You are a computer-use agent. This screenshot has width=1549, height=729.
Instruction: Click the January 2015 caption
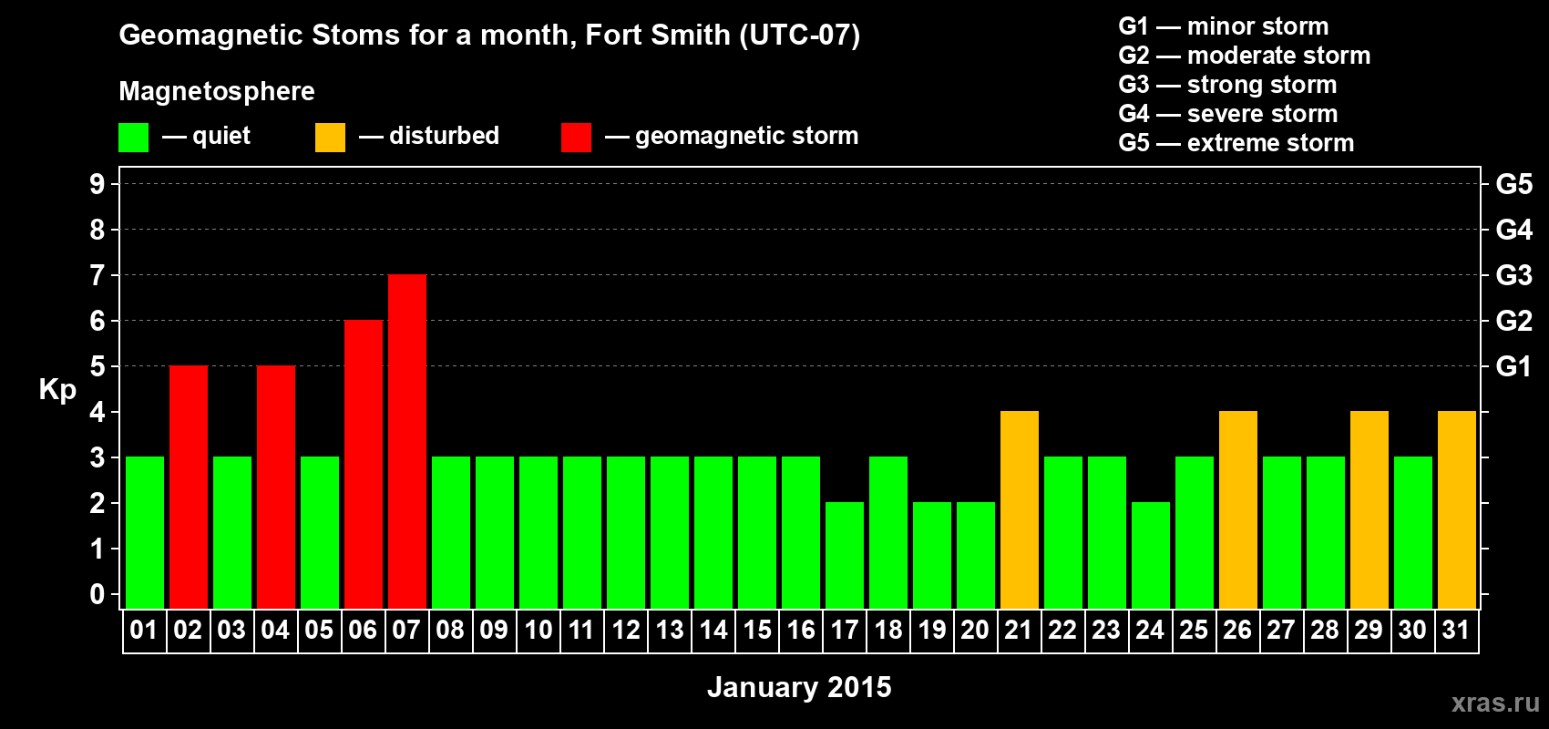(x=799, y=687)
